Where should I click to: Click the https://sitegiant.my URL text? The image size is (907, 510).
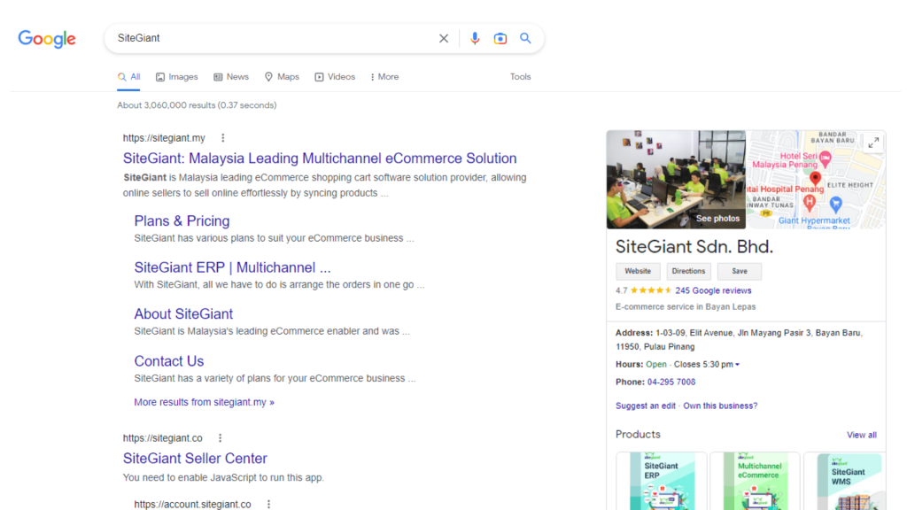[x=164, y=137]
